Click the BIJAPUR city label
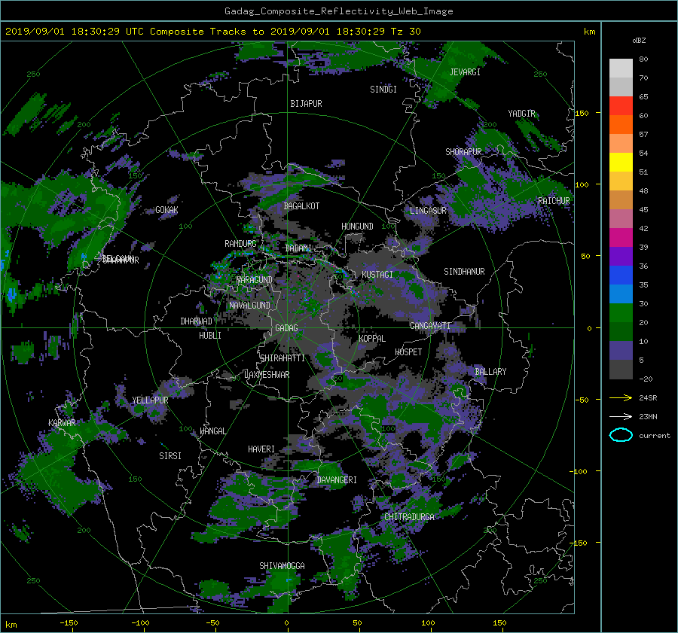This screenshot has height=633, width=678. tap(306, 104)
